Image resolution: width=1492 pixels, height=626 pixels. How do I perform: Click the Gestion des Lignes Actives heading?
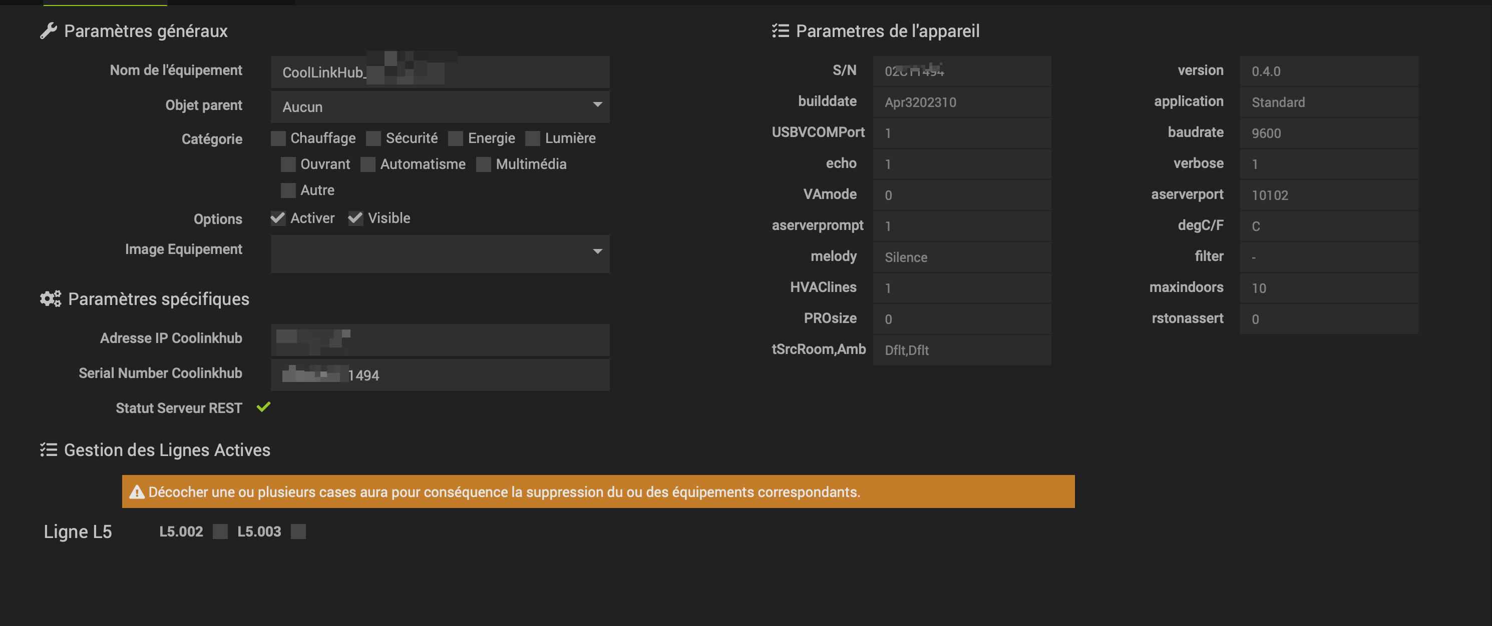coord(167,450)
